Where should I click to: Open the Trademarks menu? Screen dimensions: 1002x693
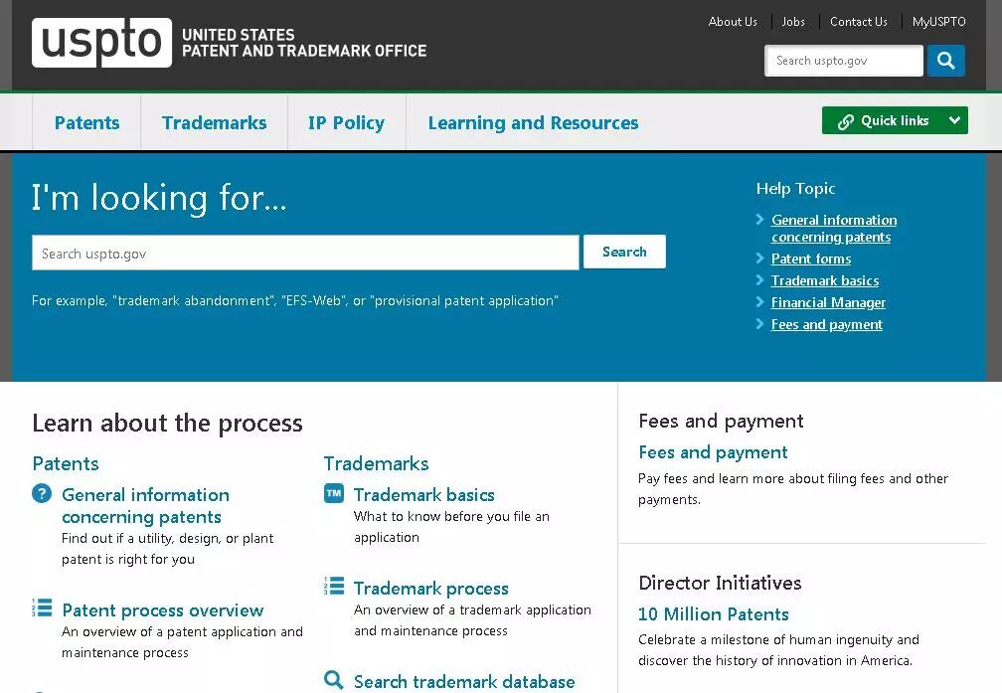click(x=214, y=122)
